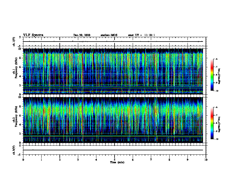
Task: Click time axis tick label "9"
Action: click(x=187, y=160)
